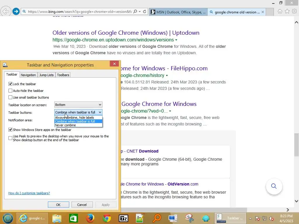Viewport: 299px width, 224px height.
Task: Open FileHippo.com search result title
Action: pos(164,68)
